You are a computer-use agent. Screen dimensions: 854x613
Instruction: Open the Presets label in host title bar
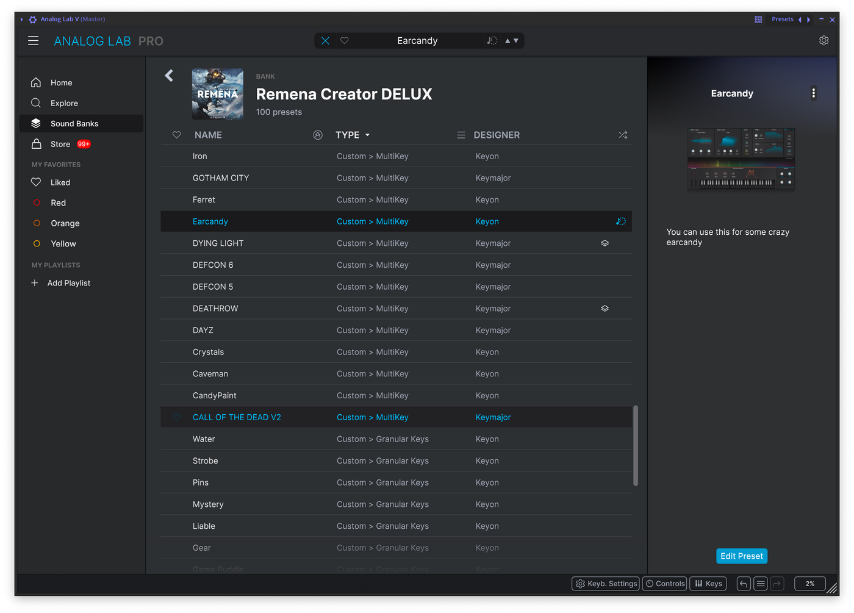(783, 20)
